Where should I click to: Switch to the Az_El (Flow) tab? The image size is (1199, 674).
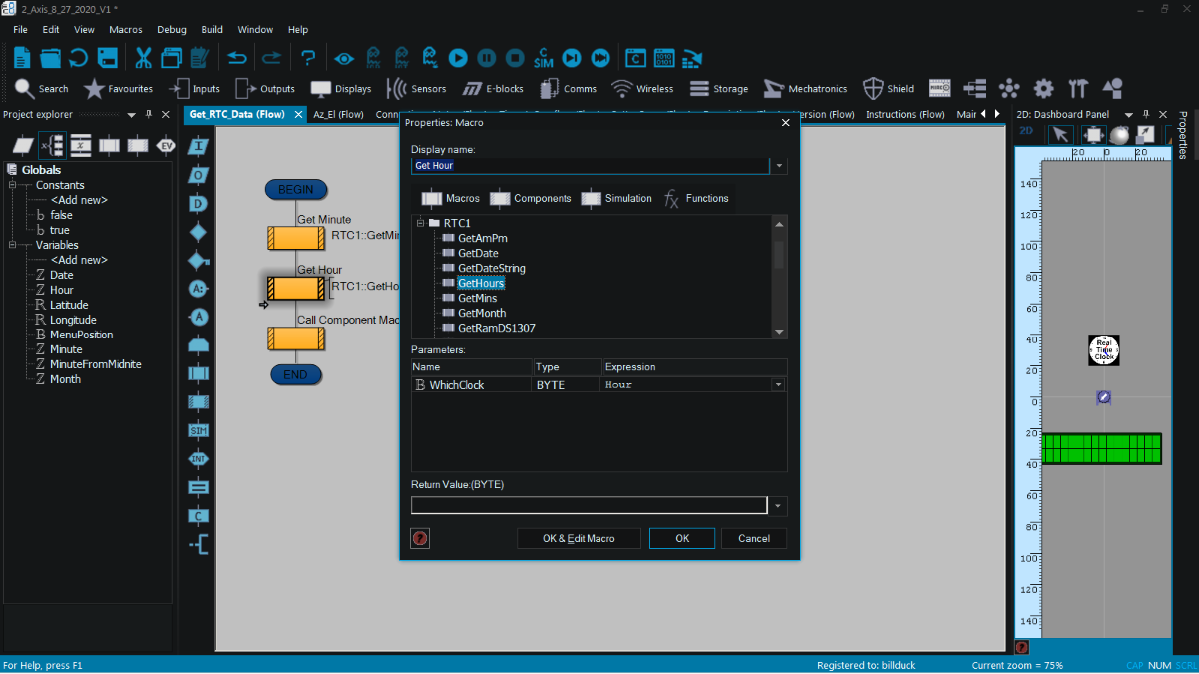[x=338, y=114]
